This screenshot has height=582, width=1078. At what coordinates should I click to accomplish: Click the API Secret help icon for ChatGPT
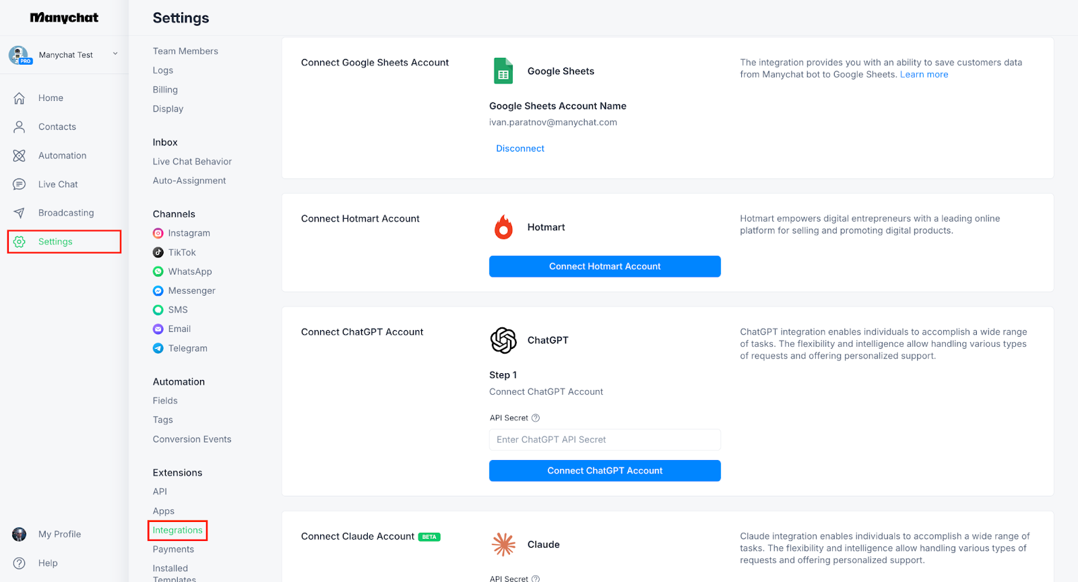(x=536, y=418)
